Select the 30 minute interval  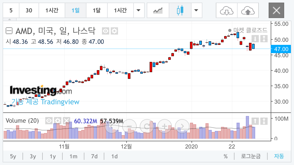[x=29, y=10]
